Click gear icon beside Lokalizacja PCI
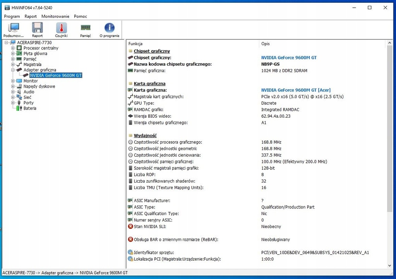This screenshot has width=396, height=279. [130, 259]
